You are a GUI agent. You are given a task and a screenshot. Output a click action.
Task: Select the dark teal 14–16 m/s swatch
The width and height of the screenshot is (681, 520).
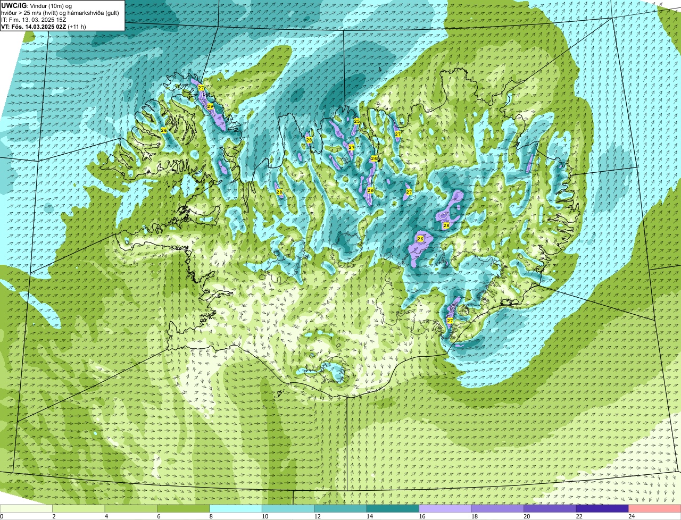coord(393,509)
